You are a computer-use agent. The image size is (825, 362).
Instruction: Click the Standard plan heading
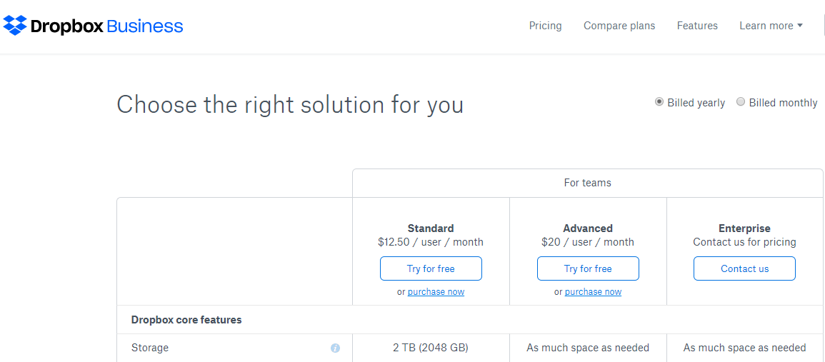[x=431, y=228]
